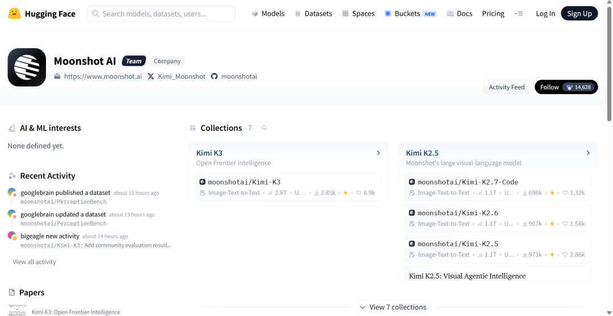Focus the search models, datasets, users field
The image size is (613, 316).
[161, 14]
